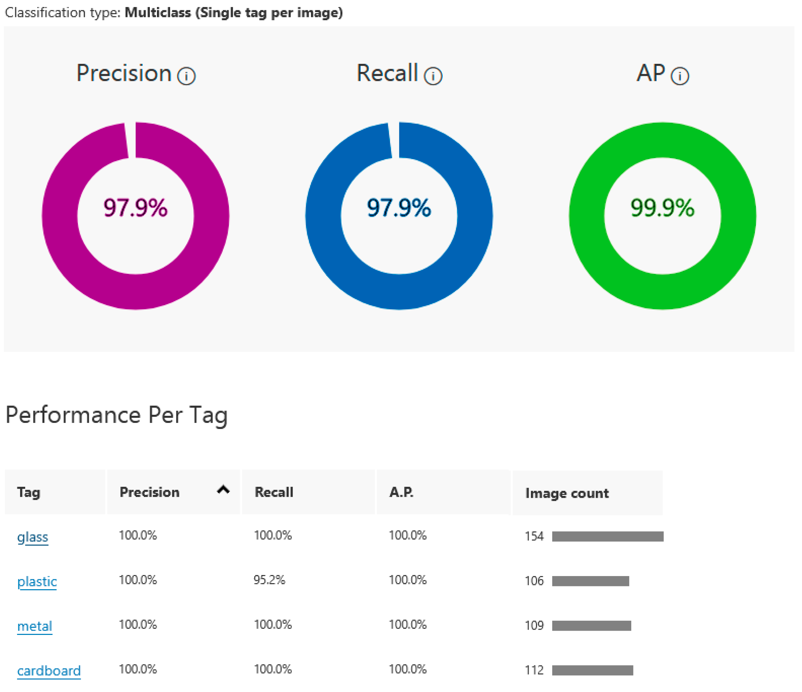Open the cardboard tag link

pos(49,671)
